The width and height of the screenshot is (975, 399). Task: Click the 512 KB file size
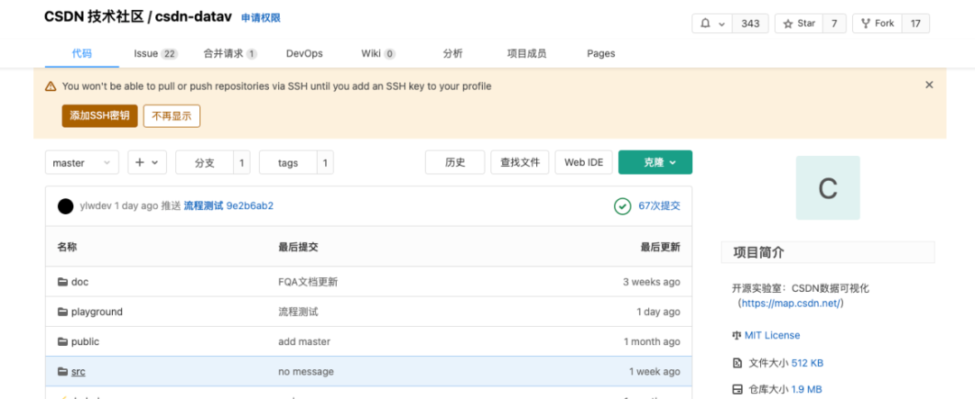pyautogui.click(x=808, y=363)
